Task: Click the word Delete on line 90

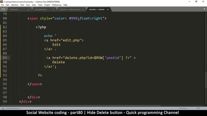Action: coord(59,62)
